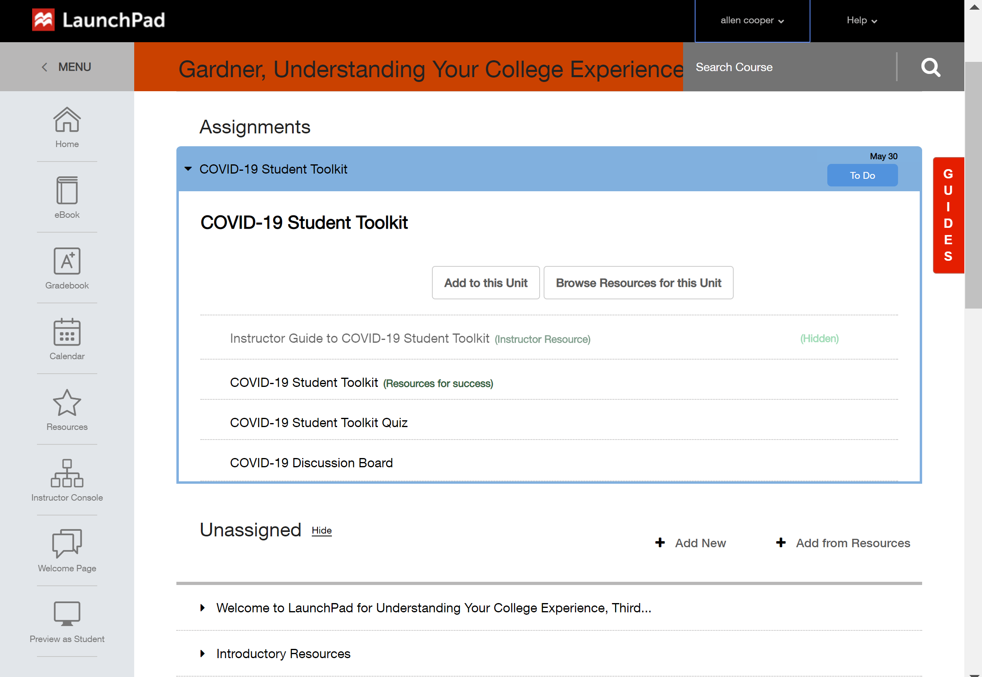The width and height of the screenshot is (982, 677).
Task: Click the (Hidden) status label
Action: pyautogui.click(x=819, y=338)
